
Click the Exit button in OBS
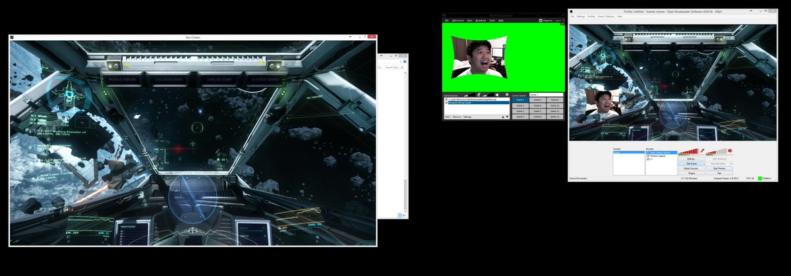[x=719, y=173]
